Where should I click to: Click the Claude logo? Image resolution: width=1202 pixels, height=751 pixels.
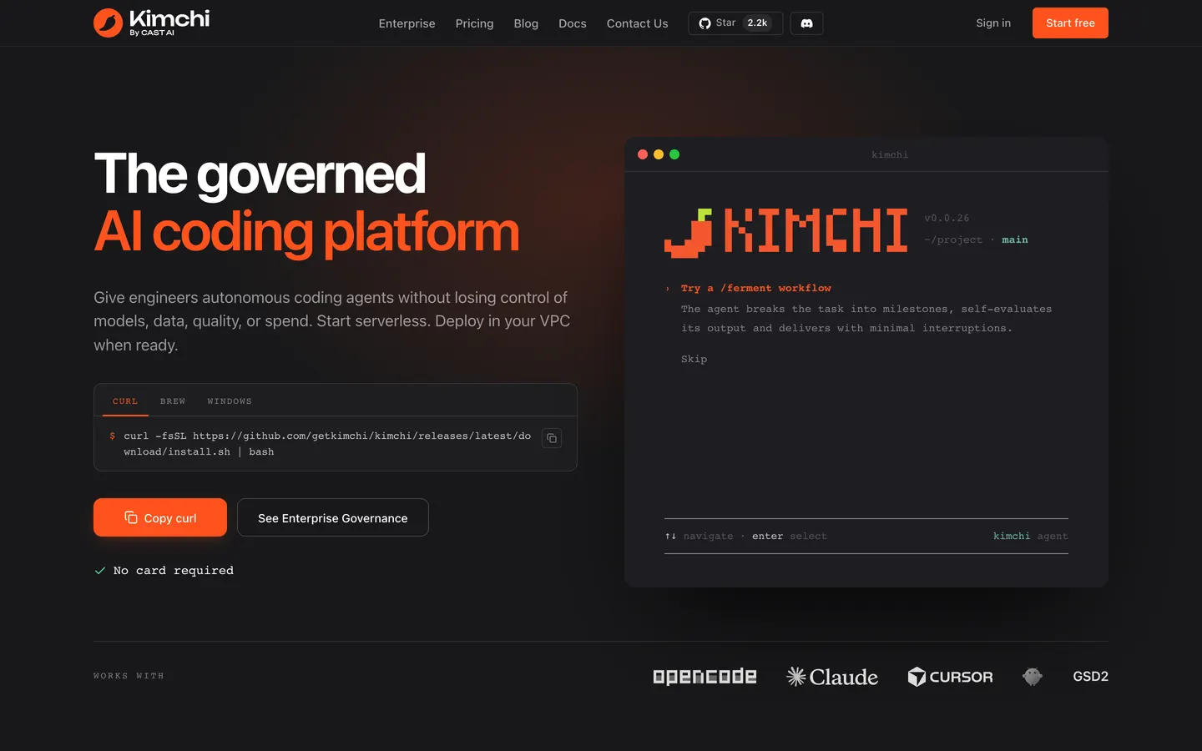coord(832,677)
